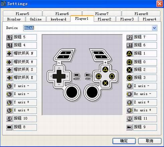
Task: Click the 'Y axis +' mapping field
Action: pyautogui.click(x=25, y=102)
